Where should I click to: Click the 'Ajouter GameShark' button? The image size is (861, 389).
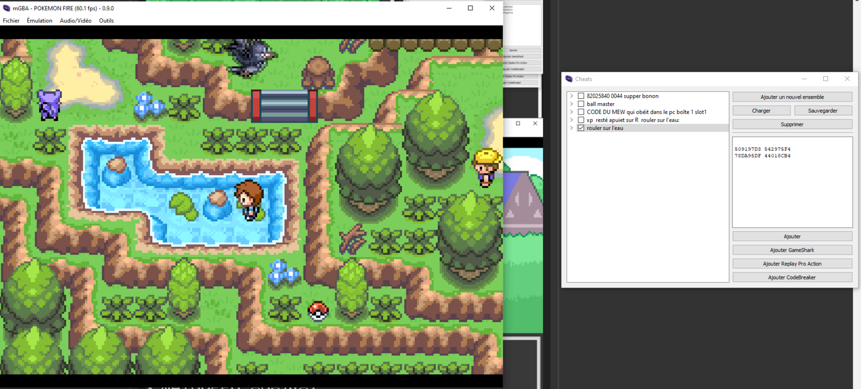click(x=792, y=250)
